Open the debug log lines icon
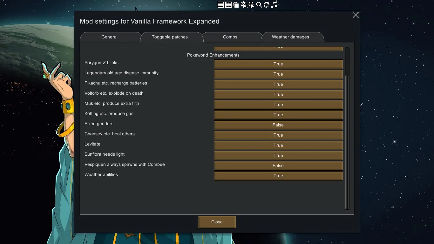 (220, 5)
